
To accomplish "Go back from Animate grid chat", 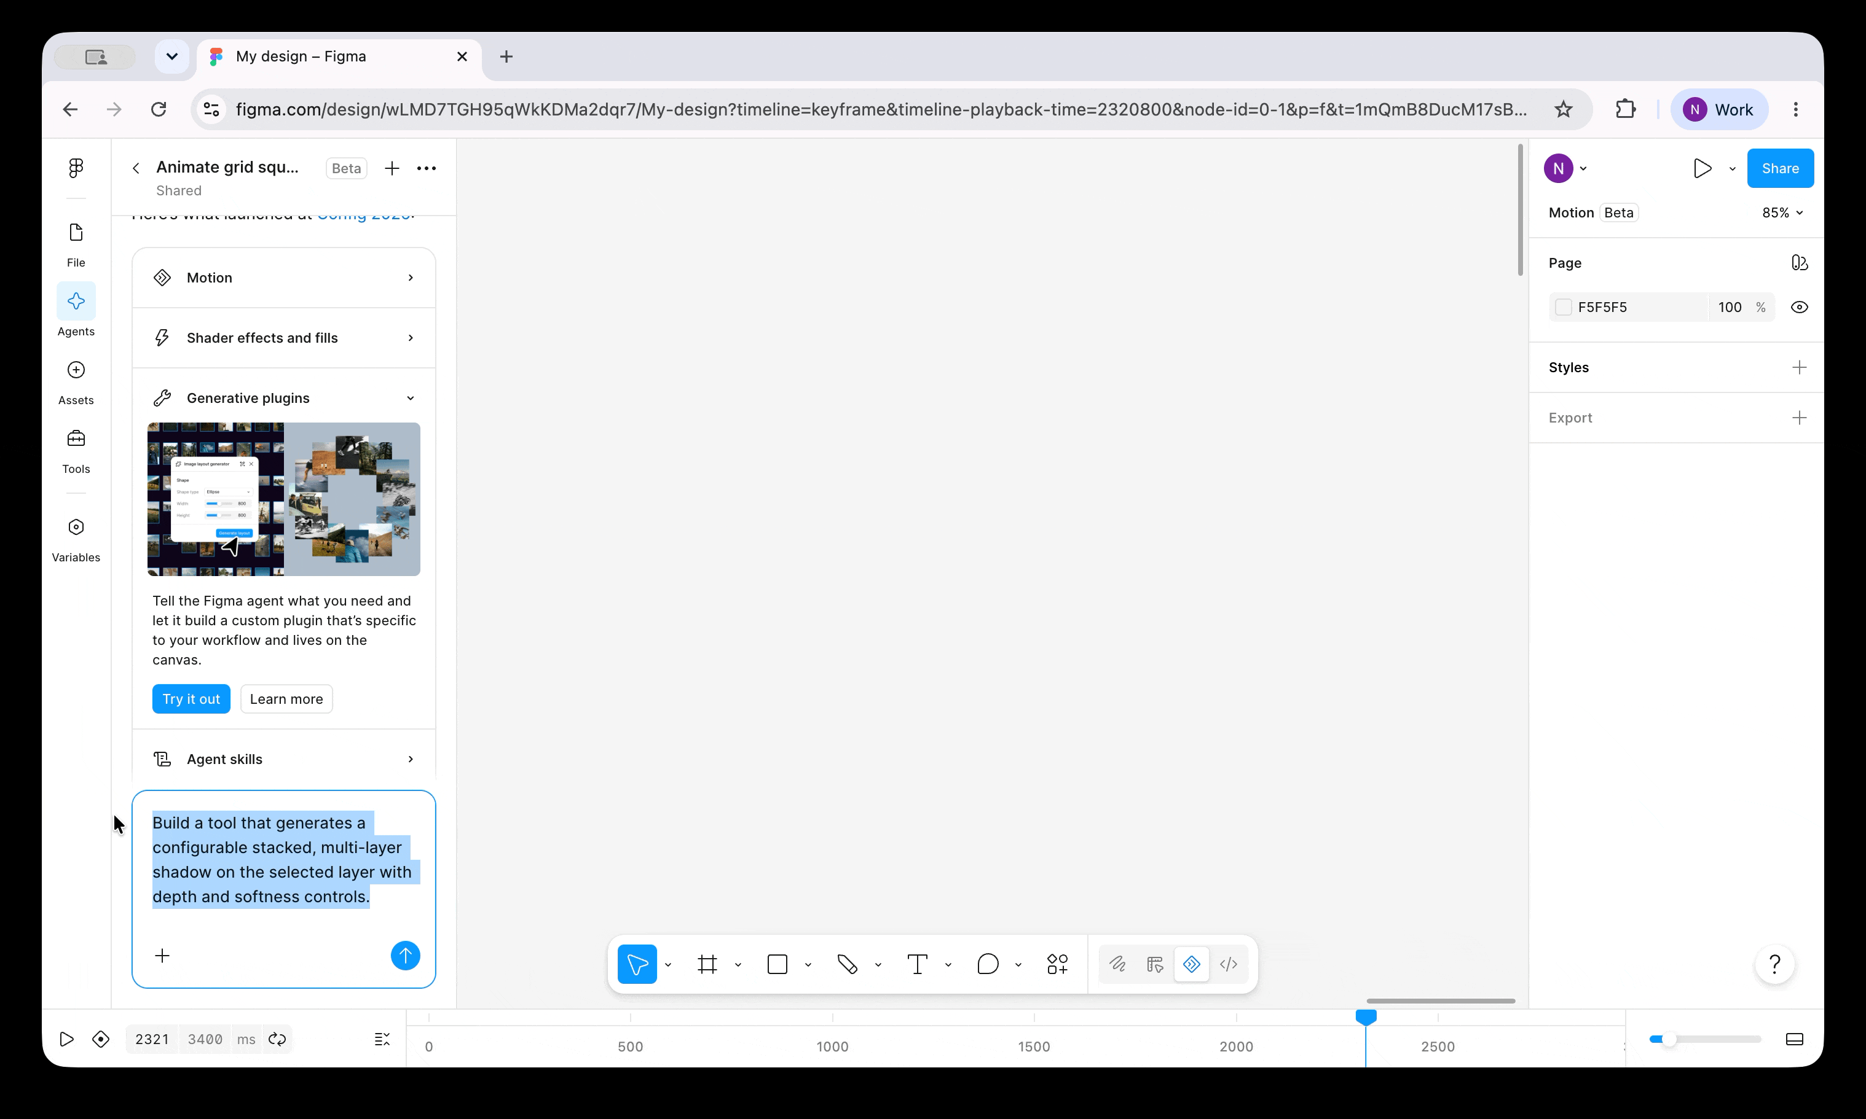I will tap(136, 168).
